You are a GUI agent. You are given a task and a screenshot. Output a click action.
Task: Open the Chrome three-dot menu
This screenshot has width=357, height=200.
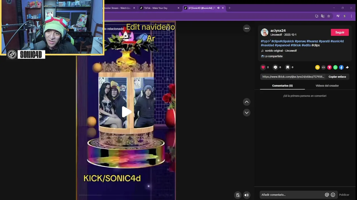point(351,16)
